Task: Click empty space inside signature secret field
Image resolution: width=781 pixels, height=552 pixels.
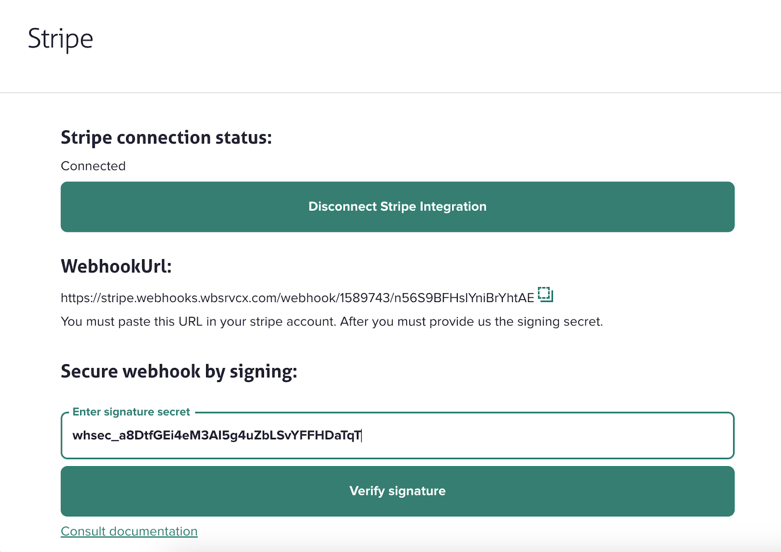Action: point(547,435)
